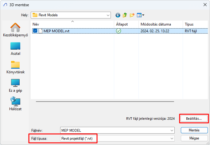
Task: Go up one folder level
Action: coord(125,15)
